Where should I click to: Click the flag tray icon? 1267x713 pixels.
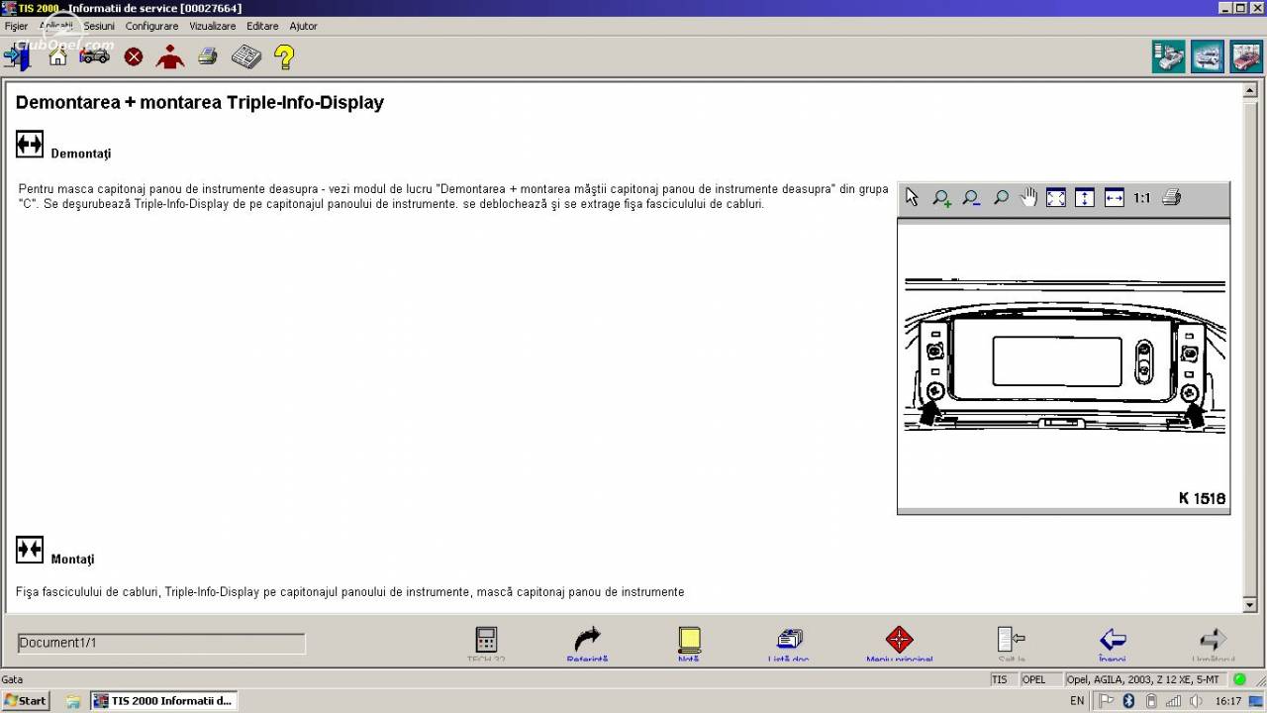coord(1107,701)
